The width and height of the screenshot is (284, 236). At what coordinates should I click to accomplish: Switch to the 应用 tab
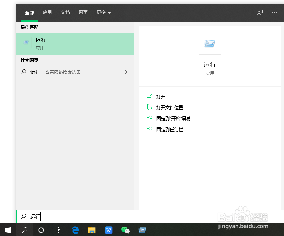pyautogui.click(x=47, y=13)
